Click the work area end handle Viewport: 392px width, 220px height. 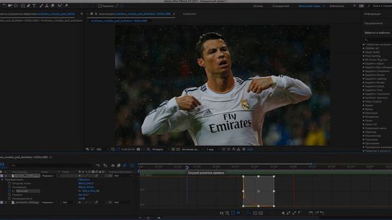312,164
